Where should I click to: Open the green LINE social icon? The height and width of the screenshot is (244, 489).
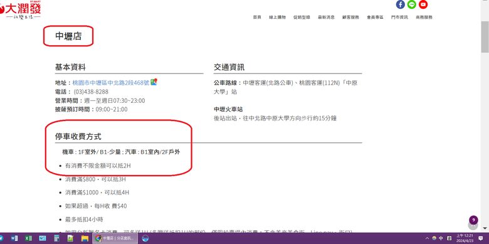pyautogui.click(x=412, y=4)
